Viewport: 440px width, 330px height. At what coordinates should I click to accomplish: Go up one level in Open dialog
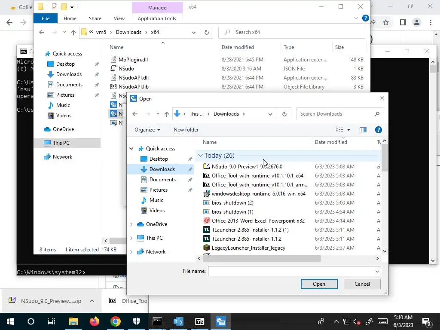[x=167, y=114]
